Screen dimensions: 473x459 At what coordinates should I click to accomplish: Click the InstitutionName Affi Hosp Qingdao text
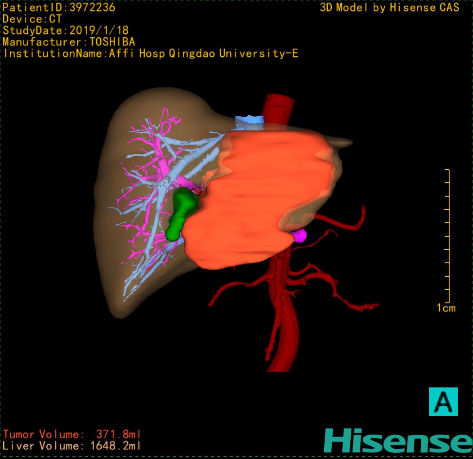click(151, 54)
